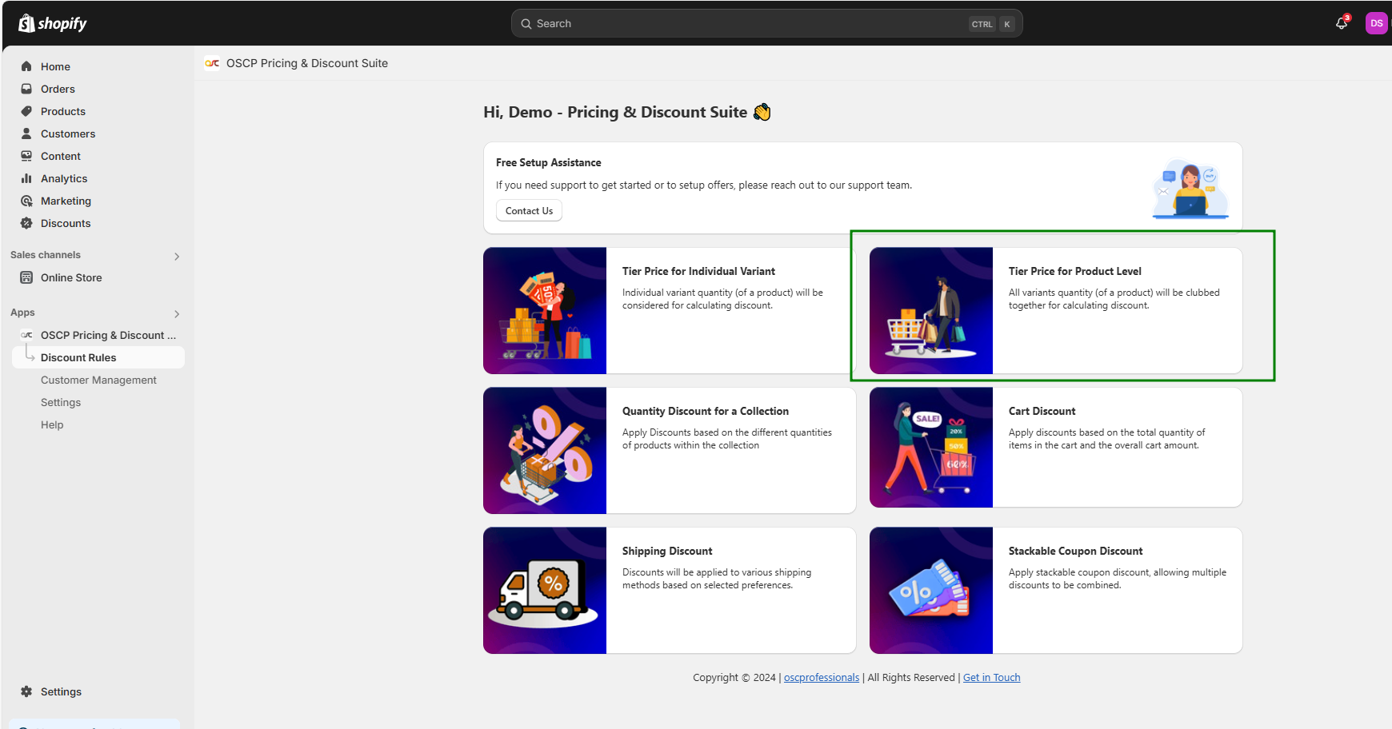Click the Products tag icon

pos(26,111)
